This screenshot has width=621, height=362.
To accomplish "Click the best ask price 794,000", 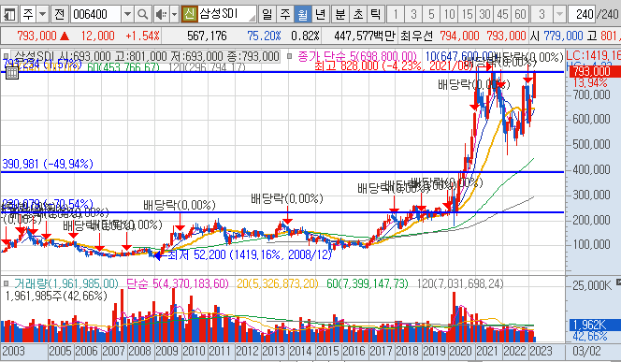I will [x=459, y=36].
